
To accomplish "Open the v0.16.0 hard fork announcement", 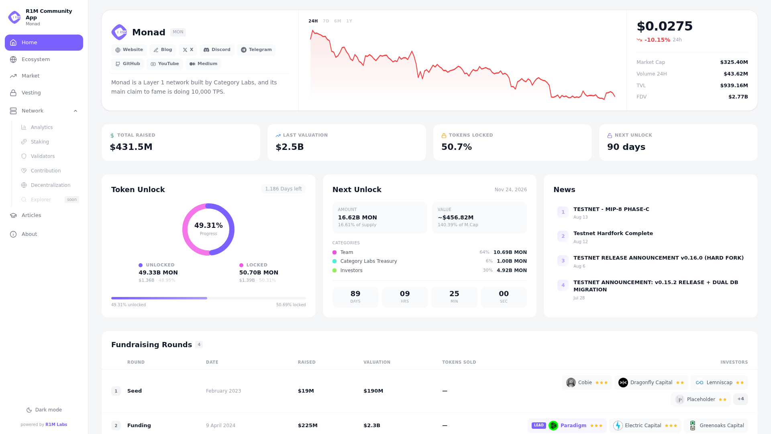I will [x=659, y=258].
